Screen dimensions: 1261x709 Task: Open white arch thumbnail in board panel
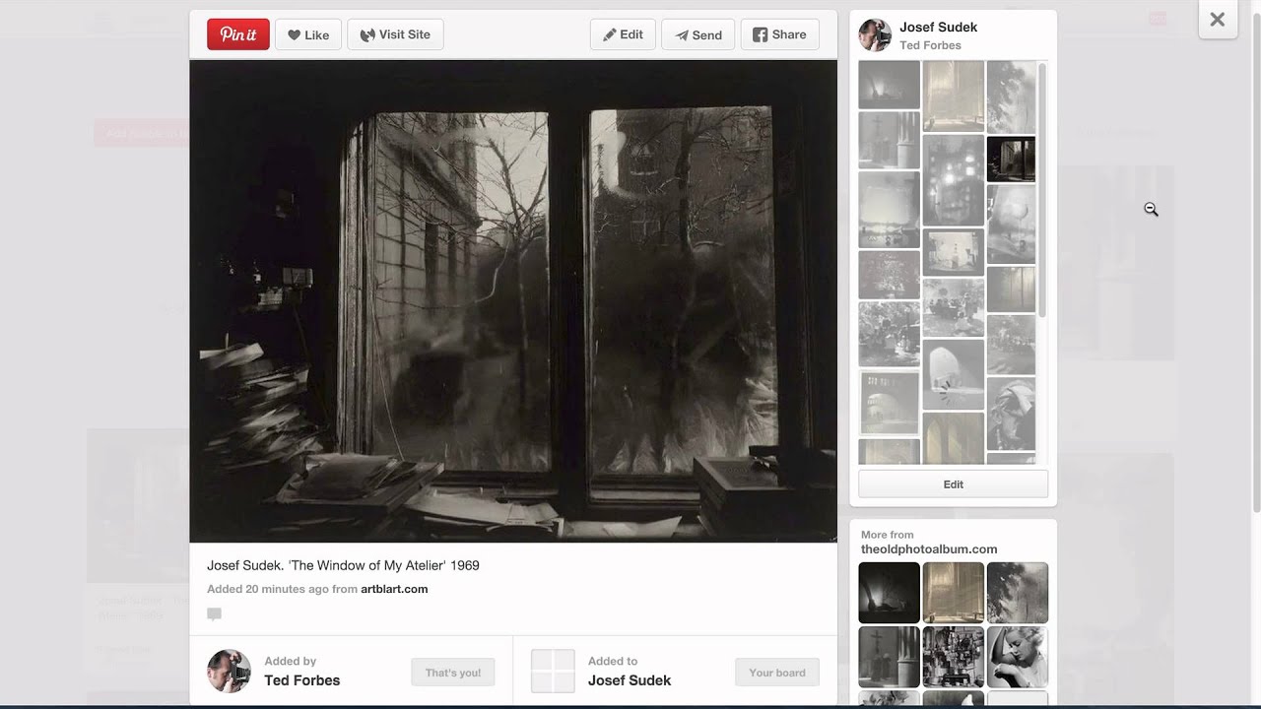[x=954, y=374]
